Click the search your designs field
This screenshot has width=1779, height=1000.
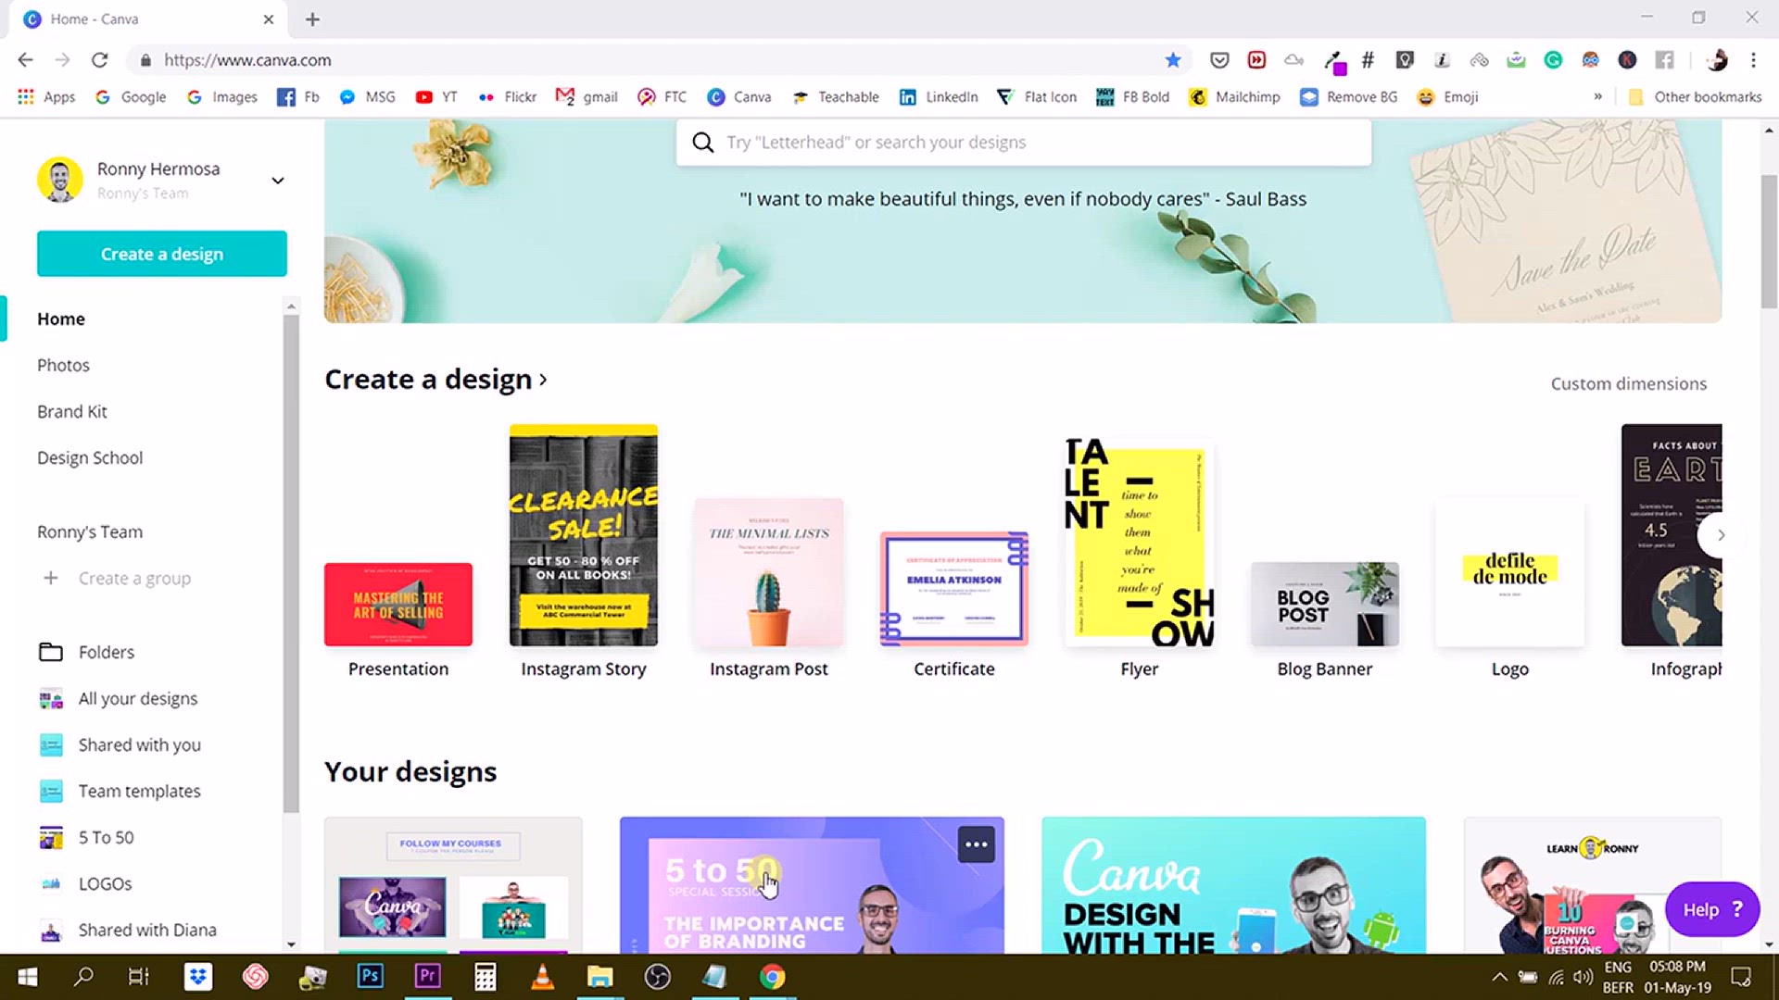coord(1024,143)
